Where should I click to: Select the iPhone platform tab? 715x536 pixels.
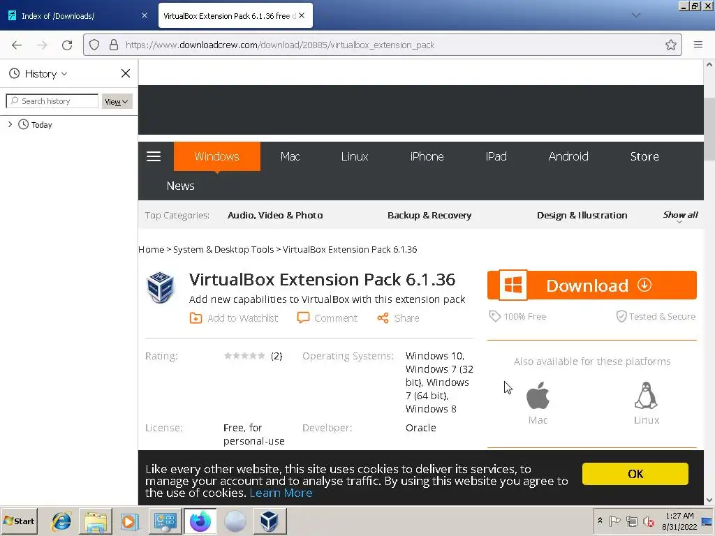[427, 156]
